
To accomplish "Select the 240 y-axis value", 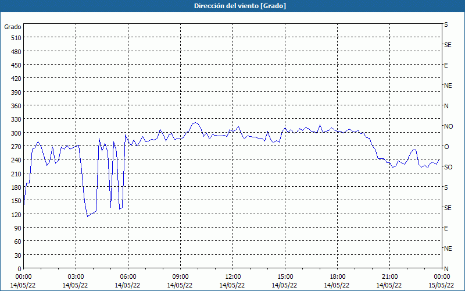I will 17,161.
